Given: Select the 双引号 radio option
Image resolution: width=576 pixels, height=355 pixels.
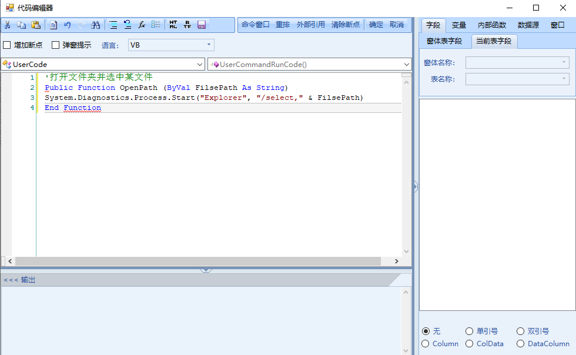Looking at the screenshot, I should (x=520, y=331).
